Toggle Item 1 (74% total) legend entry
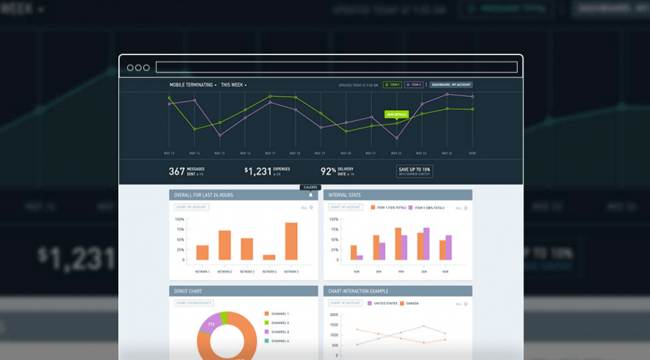Screen dimensions: 650x360 pos(388,207)
